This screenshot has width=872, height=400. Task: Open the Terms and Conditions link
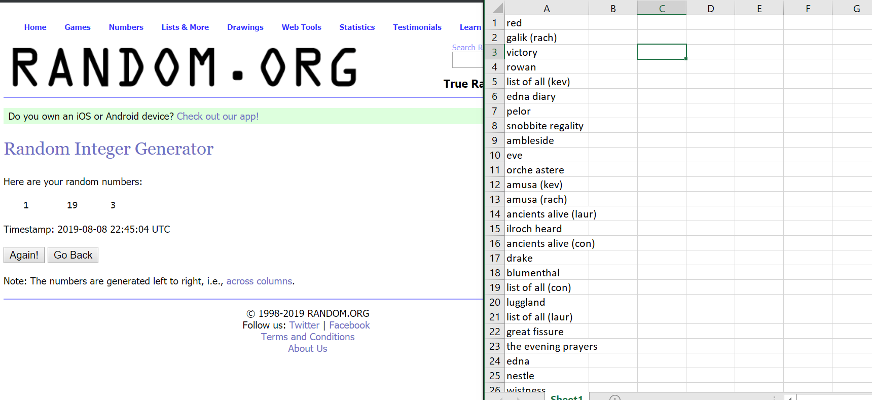tap(308, 337)
